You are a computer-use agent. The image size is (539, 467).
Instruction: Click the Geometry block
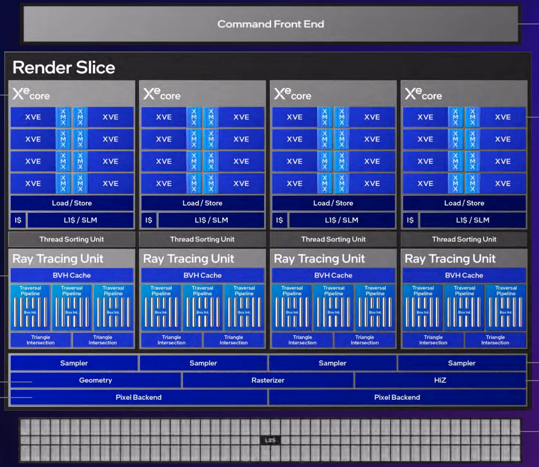tap(96, 380)
